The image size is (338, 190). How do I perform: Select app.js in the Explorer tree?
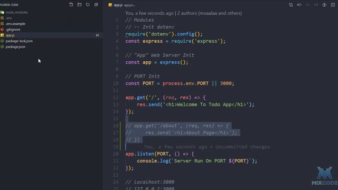(10, 35)
